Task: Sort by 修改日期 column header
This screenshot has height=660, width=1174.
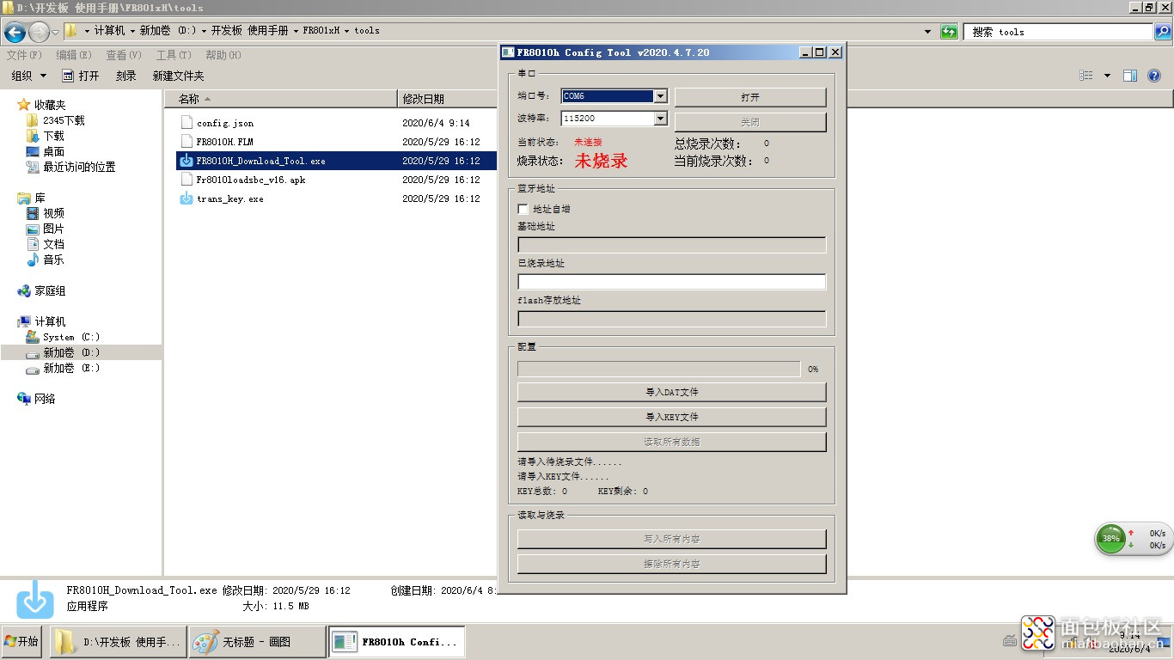Action: tap(447, 99)
